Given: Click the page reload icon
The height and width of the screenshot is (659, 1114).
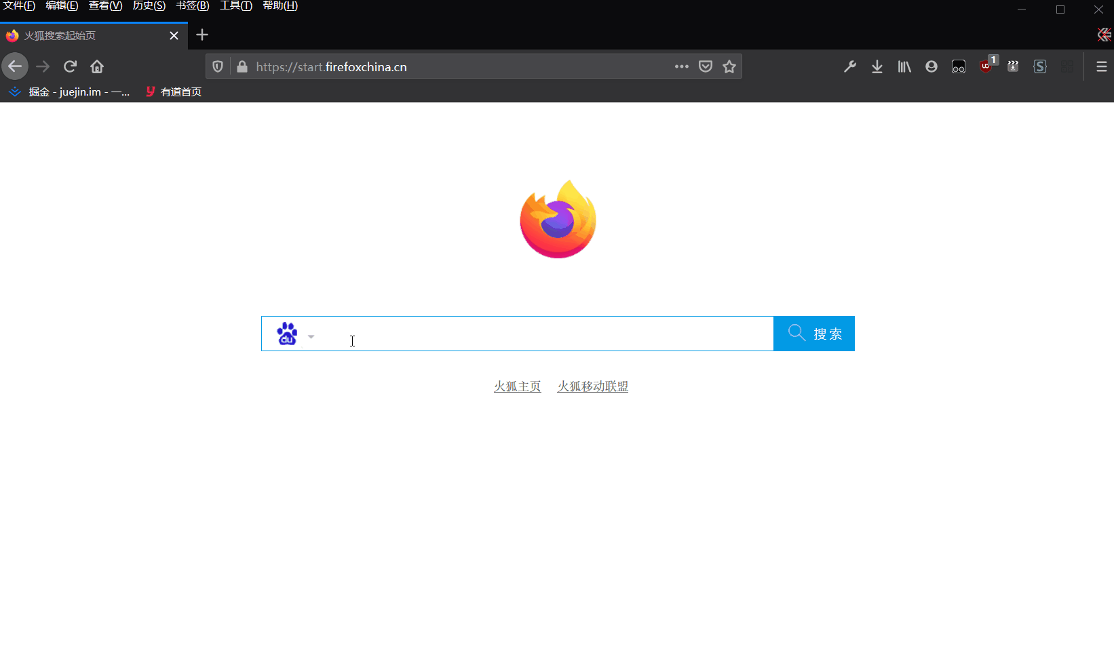Looking at the screenshot, I should (69, 66).
